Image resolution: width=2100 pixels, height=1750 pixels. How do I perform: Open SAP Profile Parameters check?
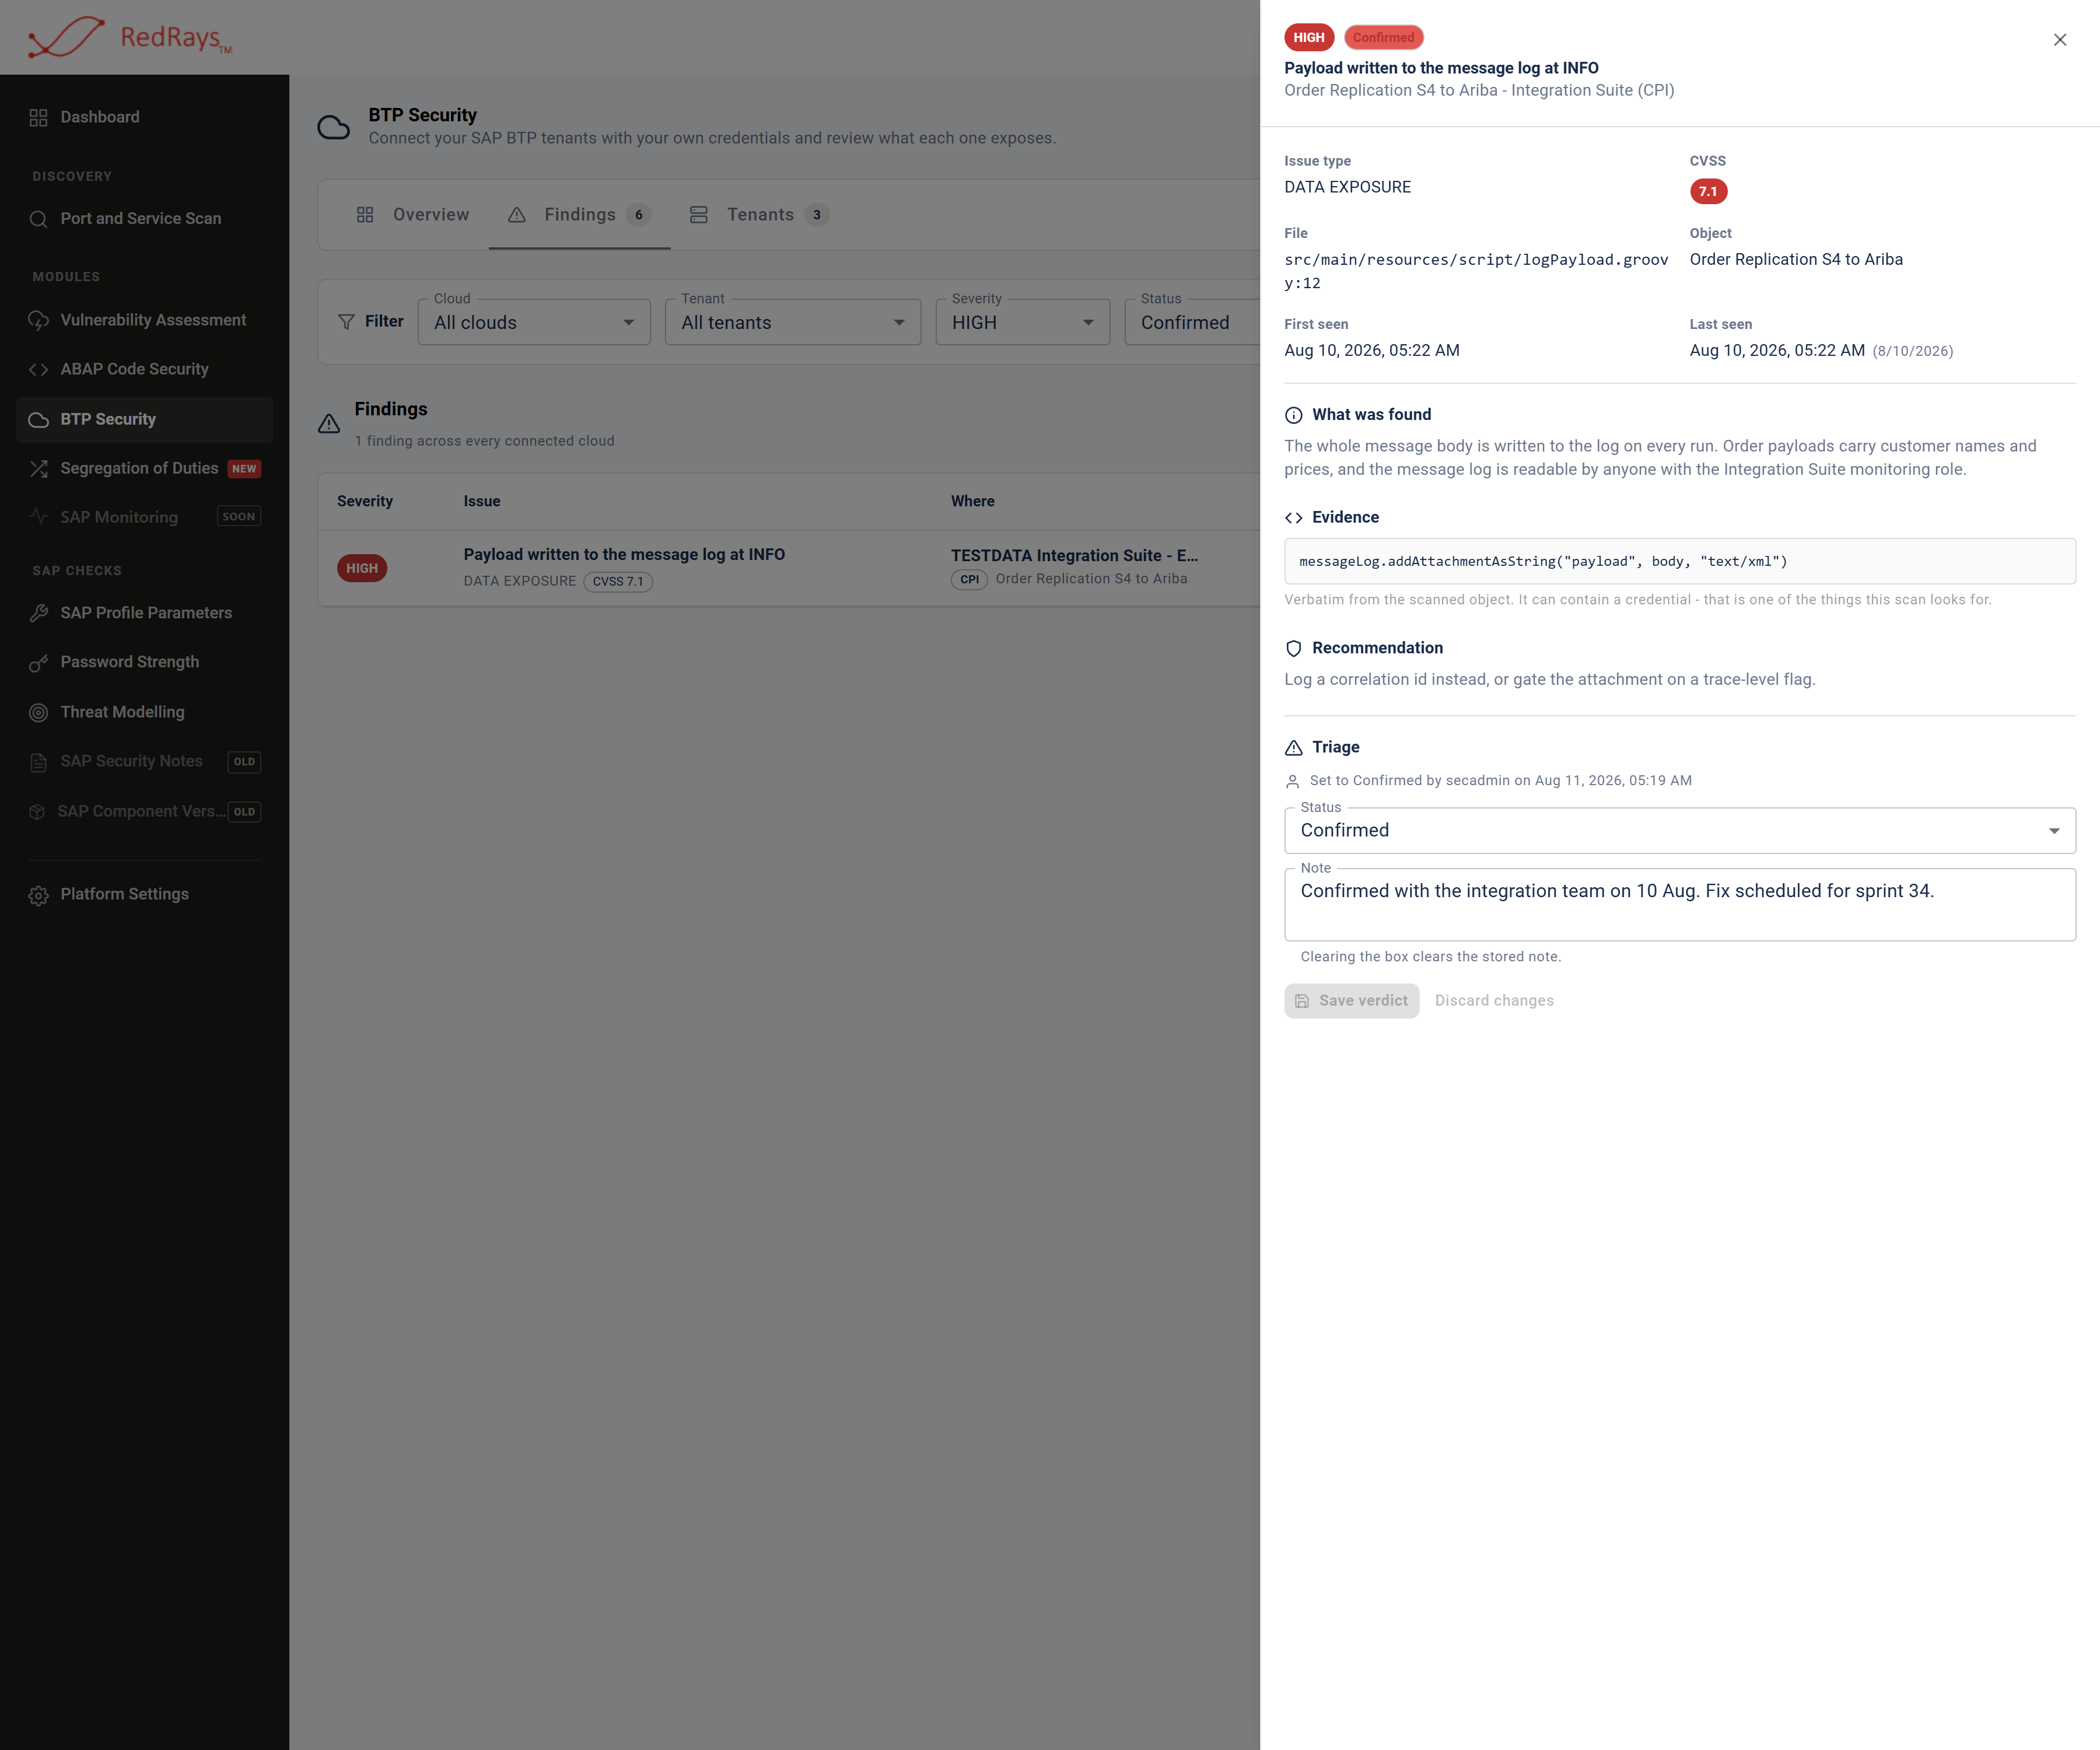[144, 613]
